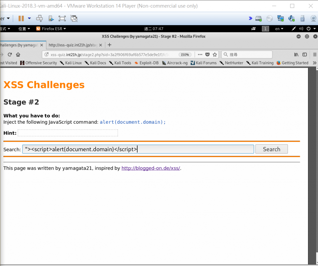The height and width of the screenshot is (266, 318).
Task: Open the GNOME 位置 places menu
Action: pos(24,29)
